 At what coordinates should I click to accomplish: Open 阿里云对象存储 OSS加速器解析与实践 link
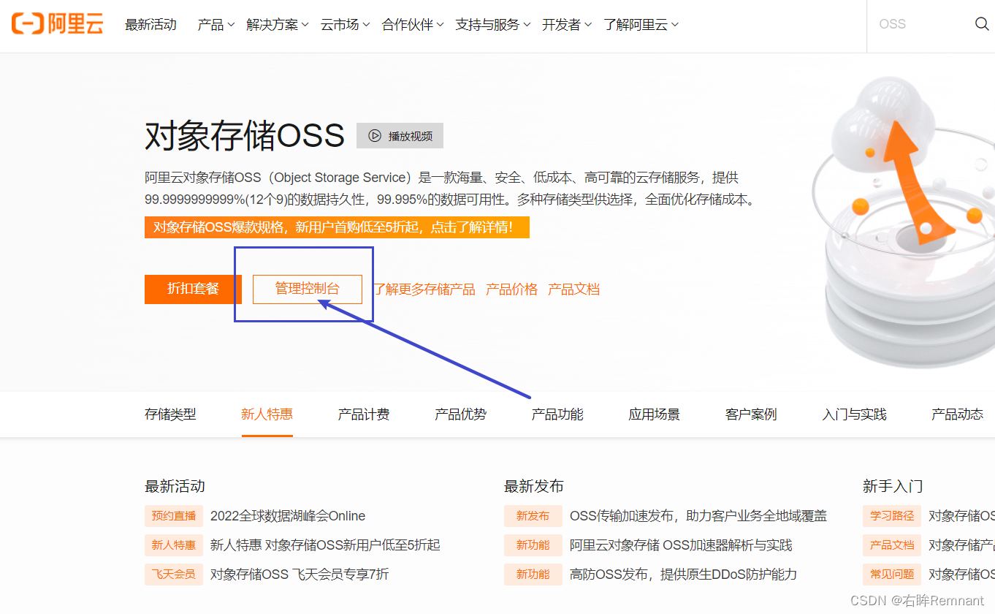[681, 545]
